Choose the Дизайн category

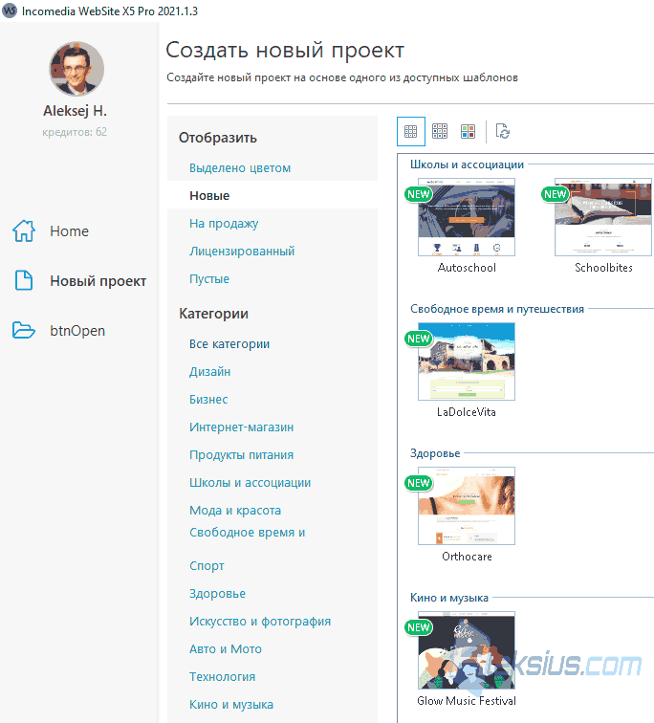[x=209, y=372]
